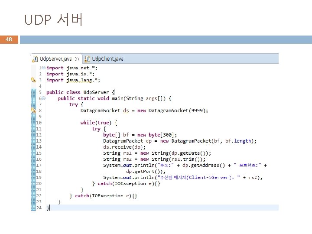Click the orange slide number 48 badge

click(9, 39)
